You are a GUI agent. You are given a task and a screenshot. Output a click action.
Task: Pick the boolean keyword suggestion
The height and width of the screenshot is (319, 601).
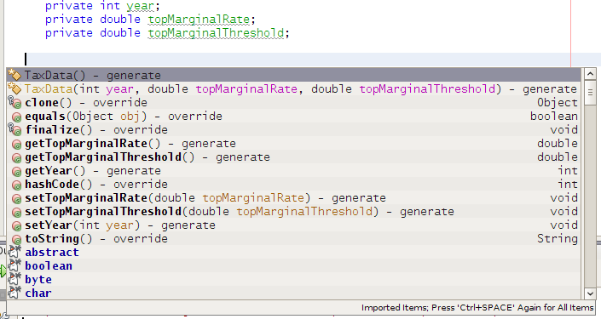tap(293, 265)
